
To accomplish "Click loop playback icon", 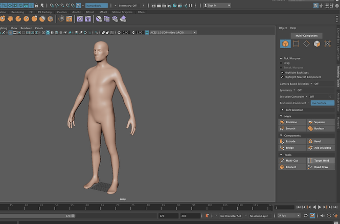I will [x=305, y=215].
